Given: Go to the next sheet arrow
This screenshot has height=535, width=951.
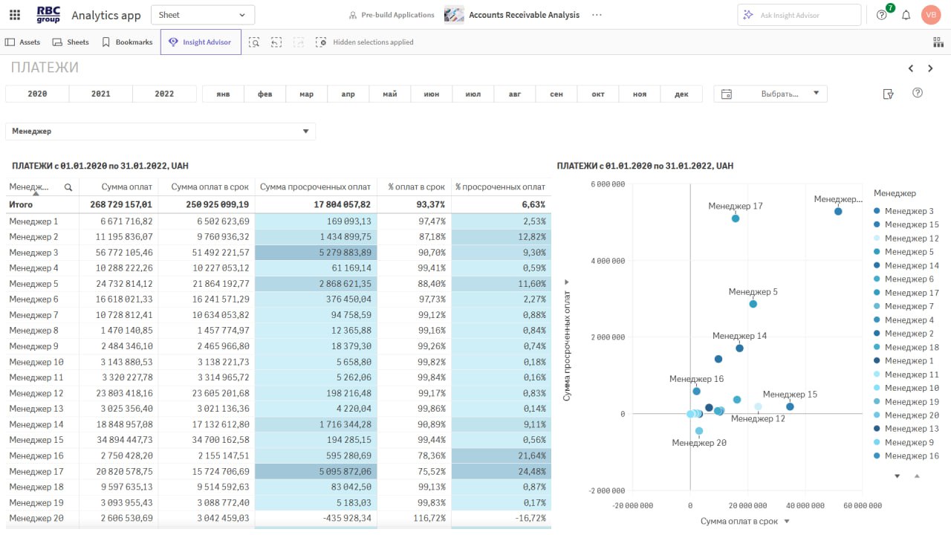Looking at the screenshot, I should [x=930, y=68].
